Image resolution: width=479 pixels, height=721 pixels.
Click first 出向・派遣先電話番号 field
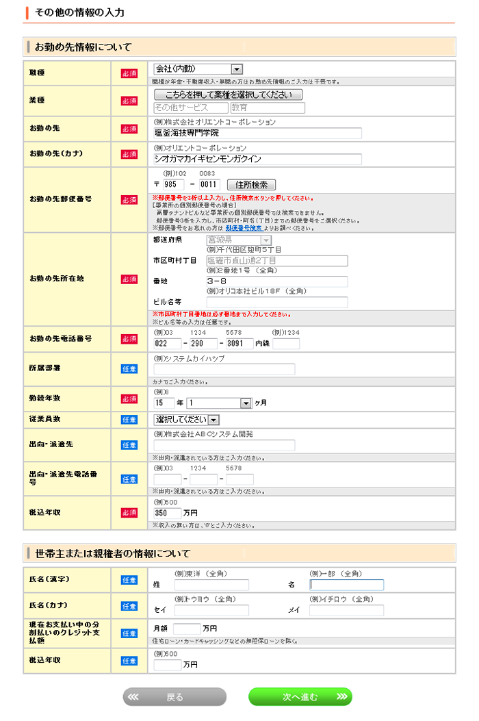pos(168,479)
